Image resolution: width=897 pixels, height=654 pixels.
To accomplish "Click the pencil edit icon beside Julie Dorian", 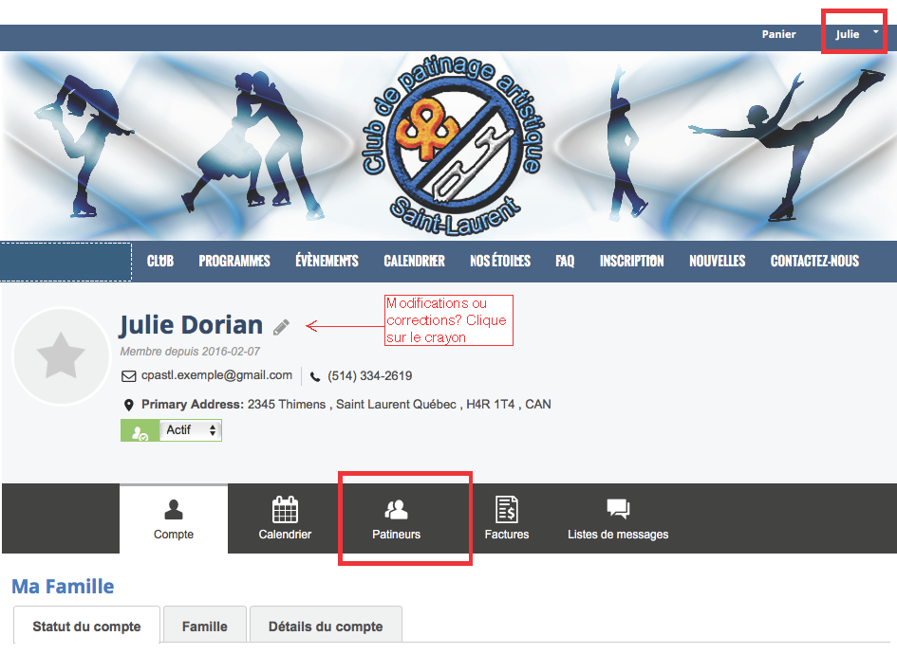I will (281, 327).
